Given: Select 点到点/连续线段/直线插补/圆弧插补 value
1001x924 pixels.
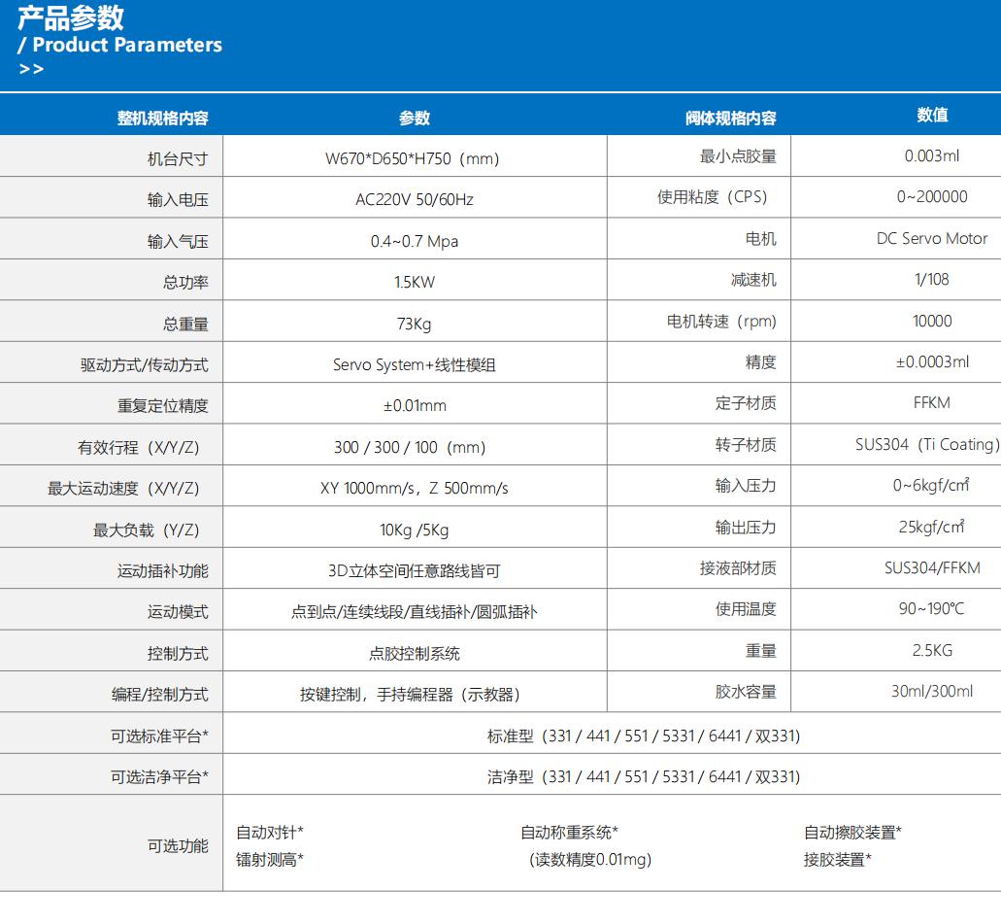Looking at the screenshot, I should (x=415, y=611).
